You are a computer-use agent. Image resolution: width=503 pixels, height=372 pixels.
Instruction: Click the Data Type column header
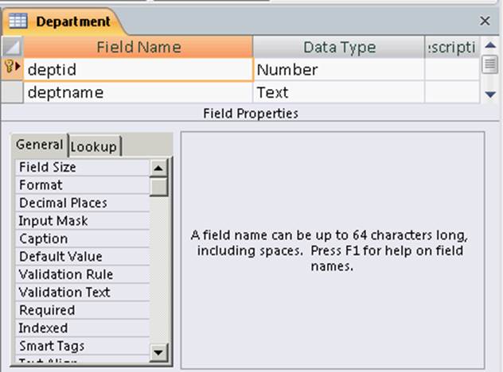(339, 48)
